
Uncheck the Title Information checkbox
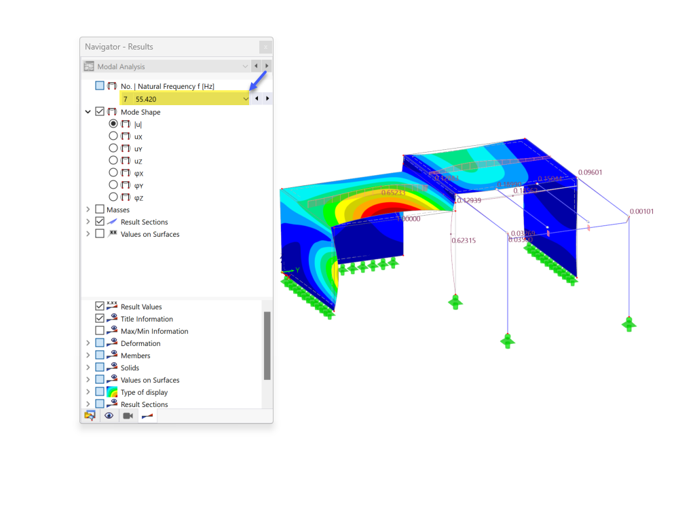click(x=100, y=319)
